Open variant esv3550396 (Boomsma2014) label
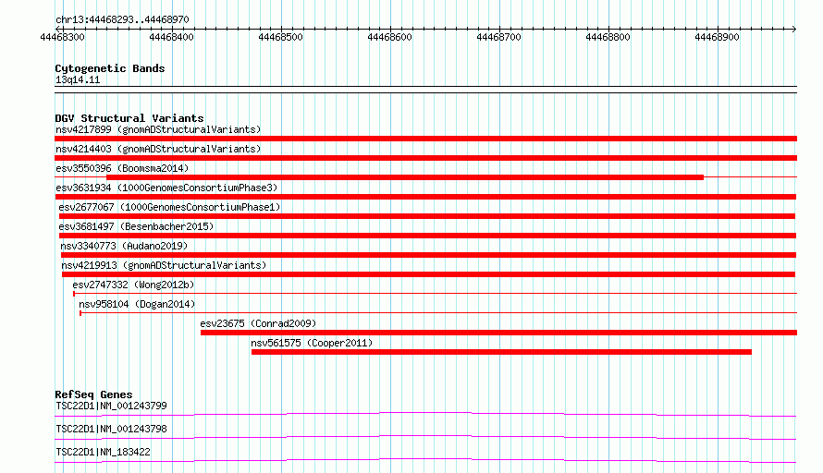Viewport: 823px width, 473px height. coord(122,168)
